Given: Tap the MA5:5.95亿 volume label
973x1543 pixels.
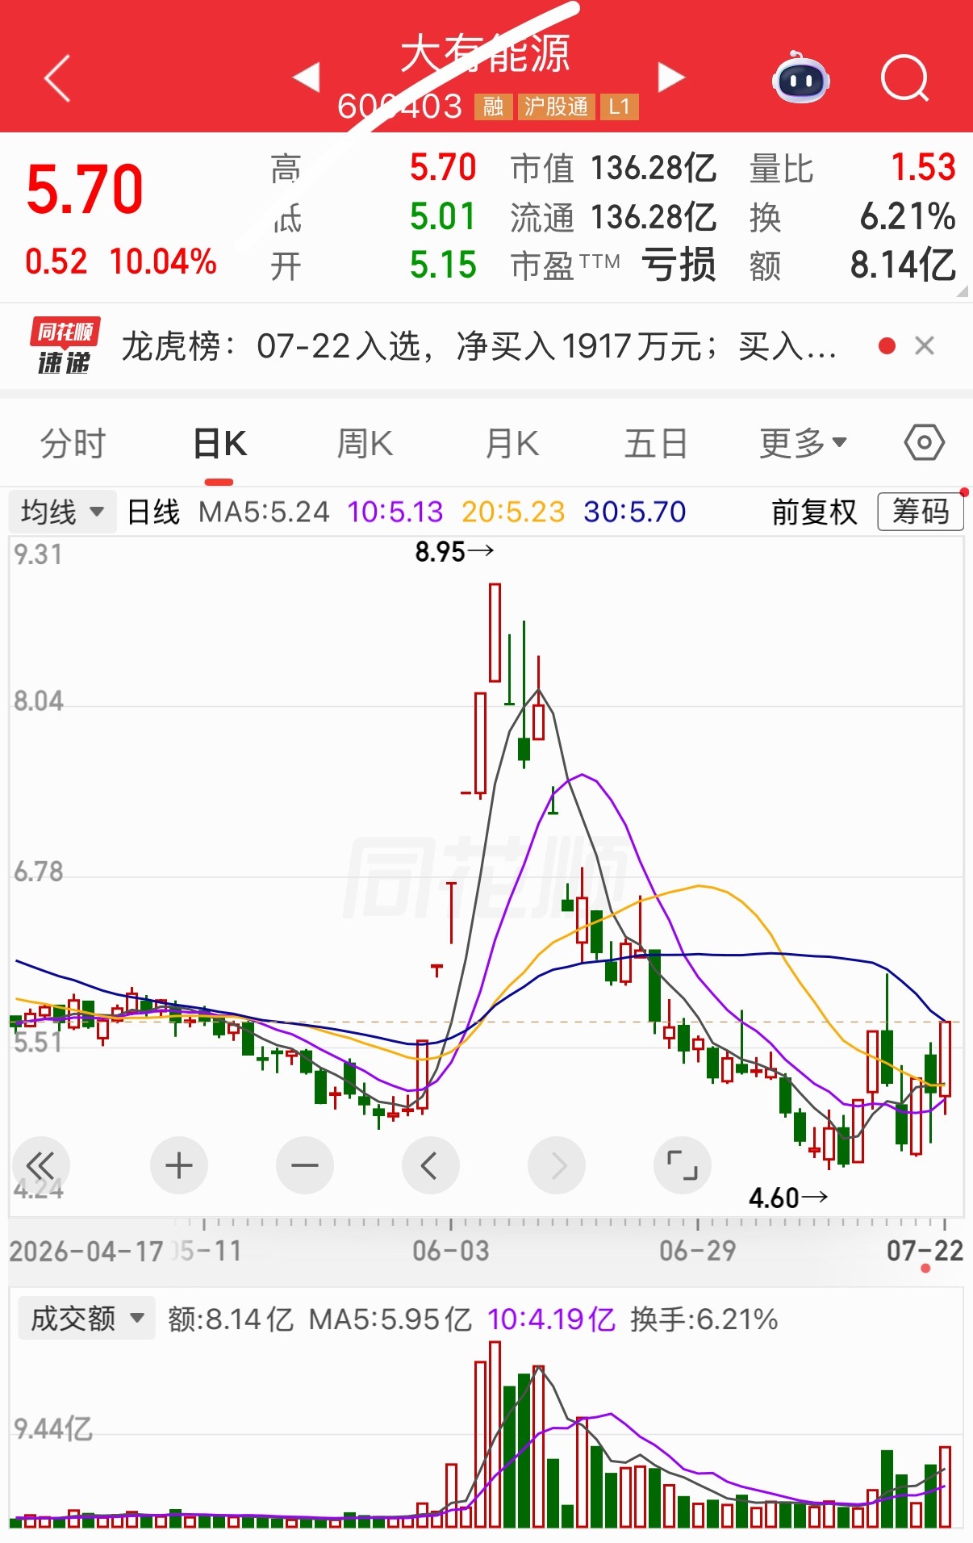Looking at the screenshot, I should pos(390,1319).
